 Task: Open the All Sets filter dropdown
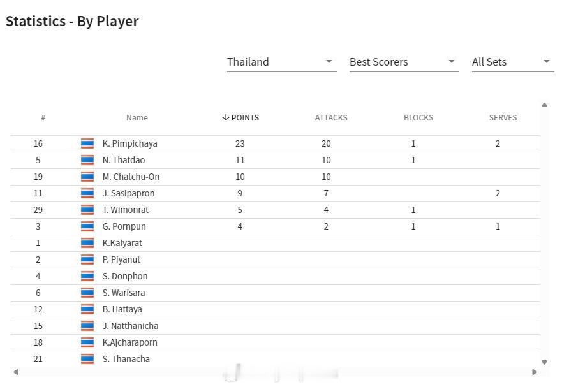(513, 62)
